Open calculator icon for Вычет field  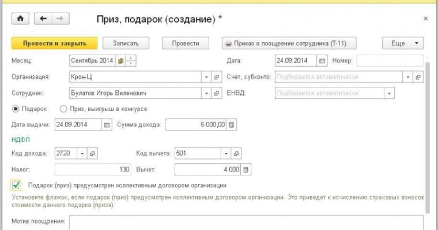(x=246, y=170)
